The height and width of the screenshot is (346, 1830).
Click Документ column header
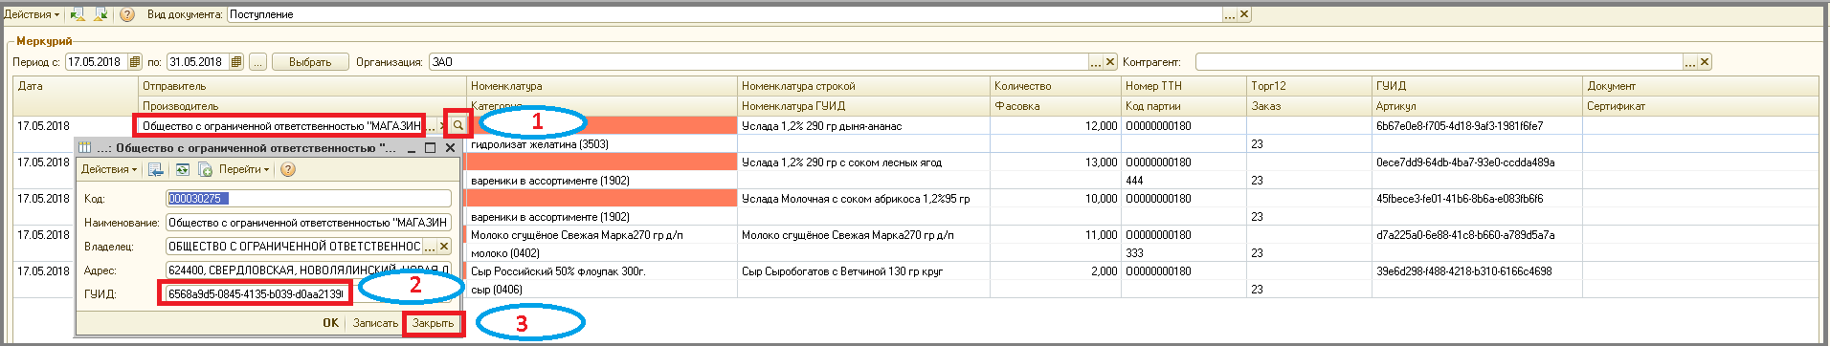pyautogui.click(x=1701, y=86)
